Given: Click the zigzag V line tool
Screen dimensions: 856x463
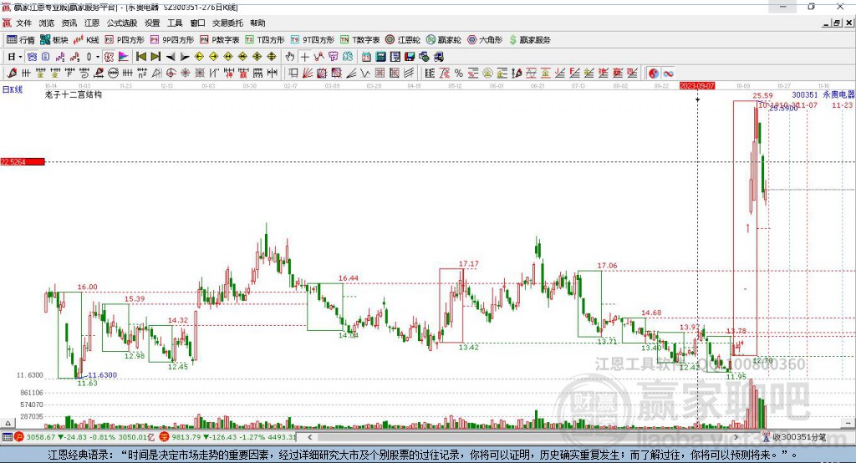Looking at the screenshot, I should (365, 74).
